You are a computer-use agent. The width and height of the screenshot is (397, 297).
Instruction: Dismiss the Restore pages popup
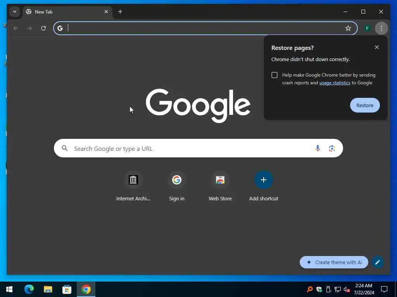click(377, 47)
